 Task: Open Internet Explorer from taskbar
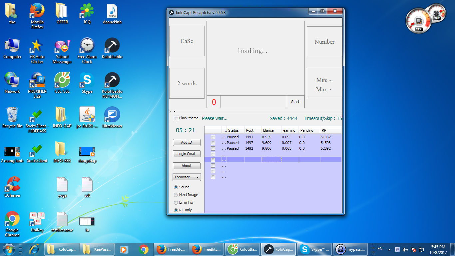[x=34, y=249]
